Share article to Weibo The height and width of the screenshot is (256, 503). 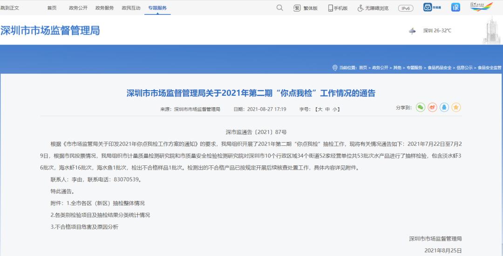[432, 107]
